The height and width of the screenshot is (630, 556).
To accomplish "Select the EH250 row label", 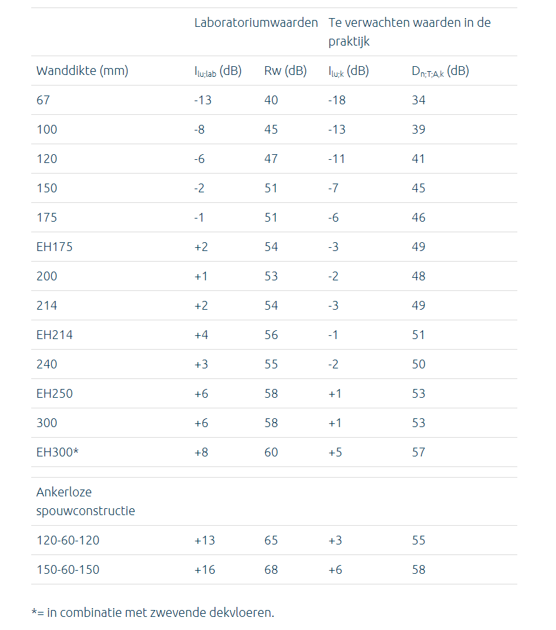I will [54, 393].
